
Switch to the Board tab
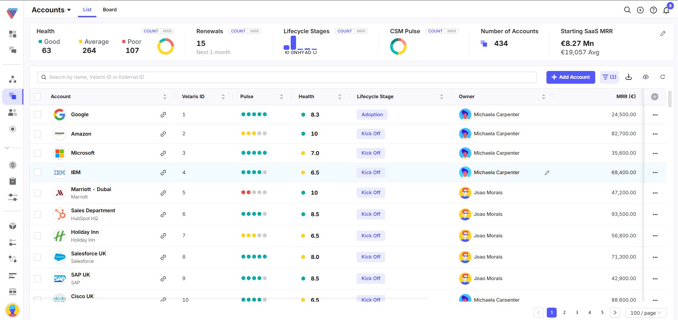pyautogui.click(x=110, y=10)
